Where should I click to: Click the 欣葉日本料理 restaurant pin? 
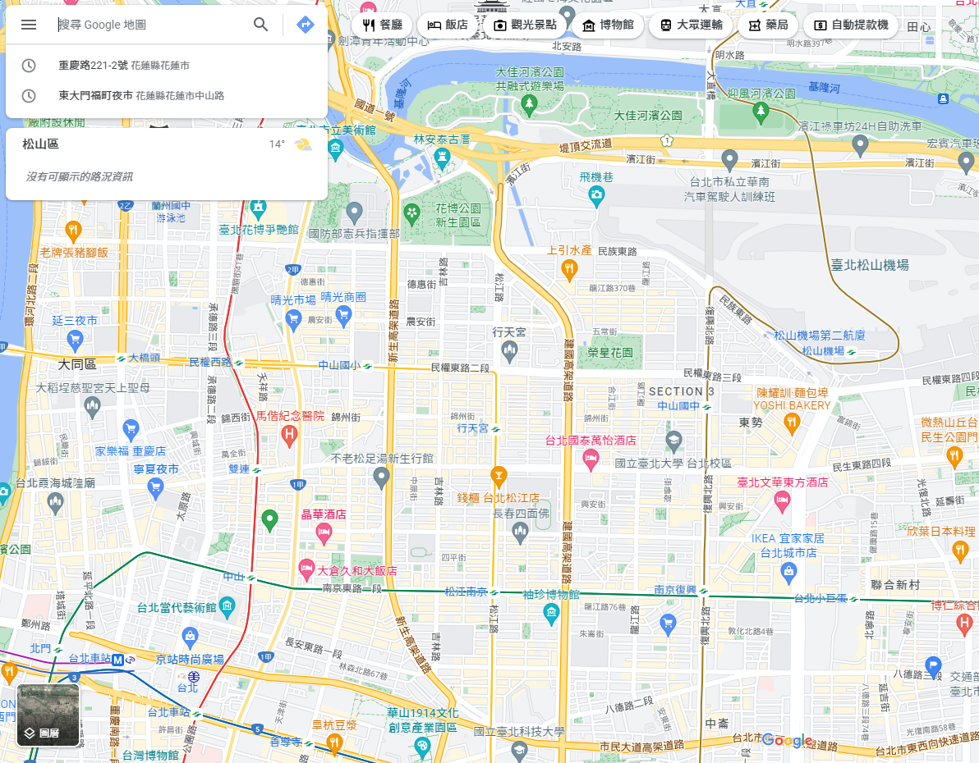click(961, 551)
